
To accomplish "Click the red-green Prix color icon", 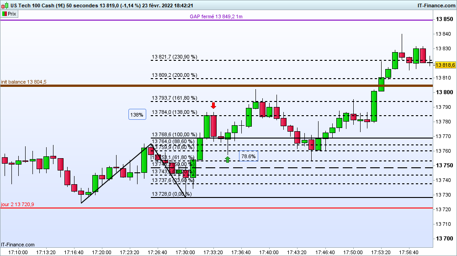I will 5,14.
